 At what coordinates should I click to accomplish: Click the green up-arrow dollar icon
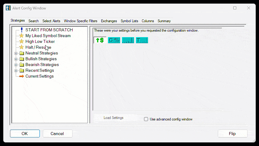(100, 40)
